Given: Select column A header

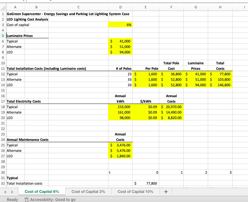Looking at the screenshot, I should point(15,7).
